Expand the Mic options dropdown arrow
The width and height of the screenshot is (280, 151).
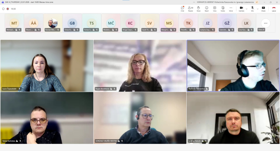point(258,9)
